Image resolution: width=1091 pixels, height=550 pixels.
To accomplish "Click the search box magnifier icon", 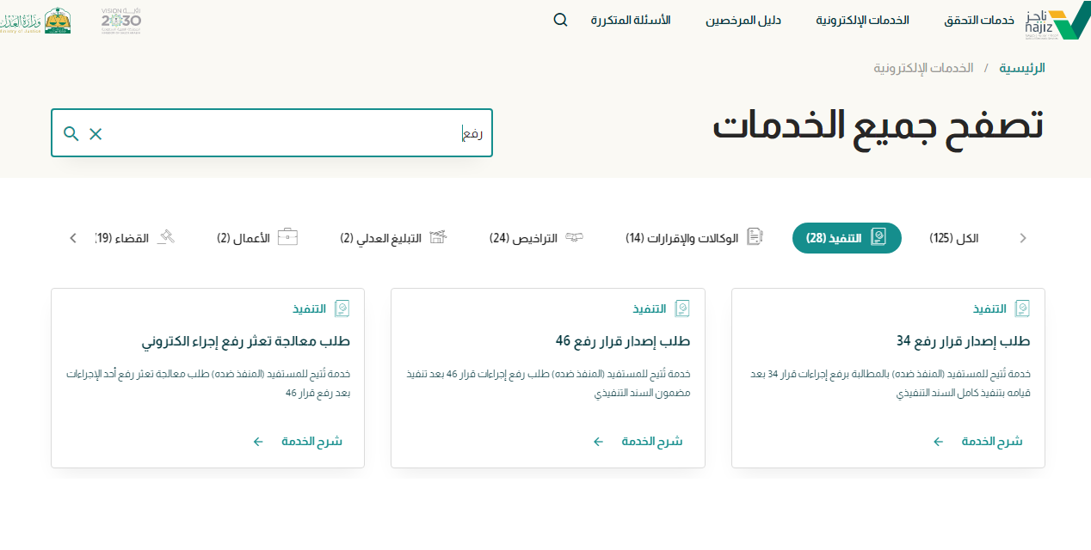I will coord(71,133).
